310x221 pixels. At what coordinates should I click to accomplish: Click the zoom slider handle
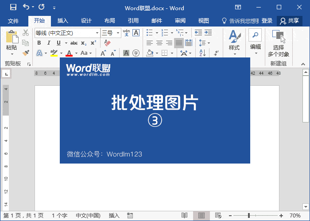(x=249, y=216)
